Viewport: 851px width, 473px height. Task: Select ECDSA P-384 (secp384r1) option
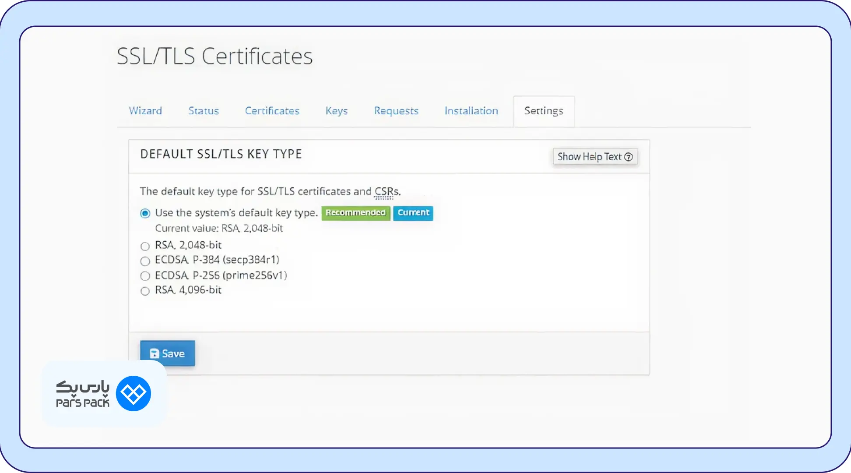(145, 261)
